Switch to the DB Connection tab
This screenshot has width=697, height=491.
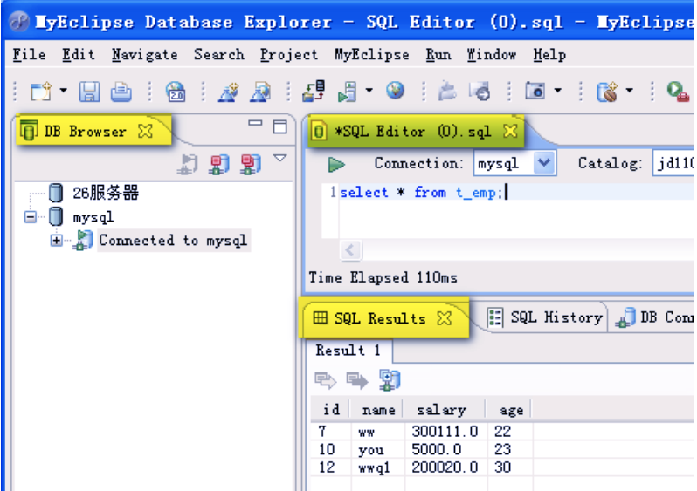654,317
